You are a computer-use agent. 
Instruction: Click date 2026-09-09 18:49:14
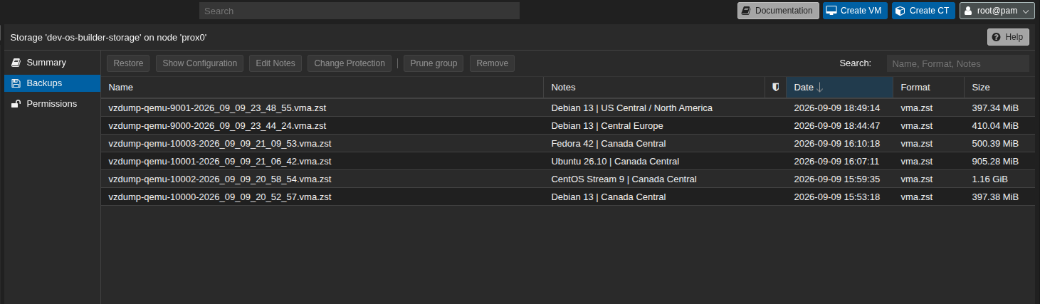point(837,108)
